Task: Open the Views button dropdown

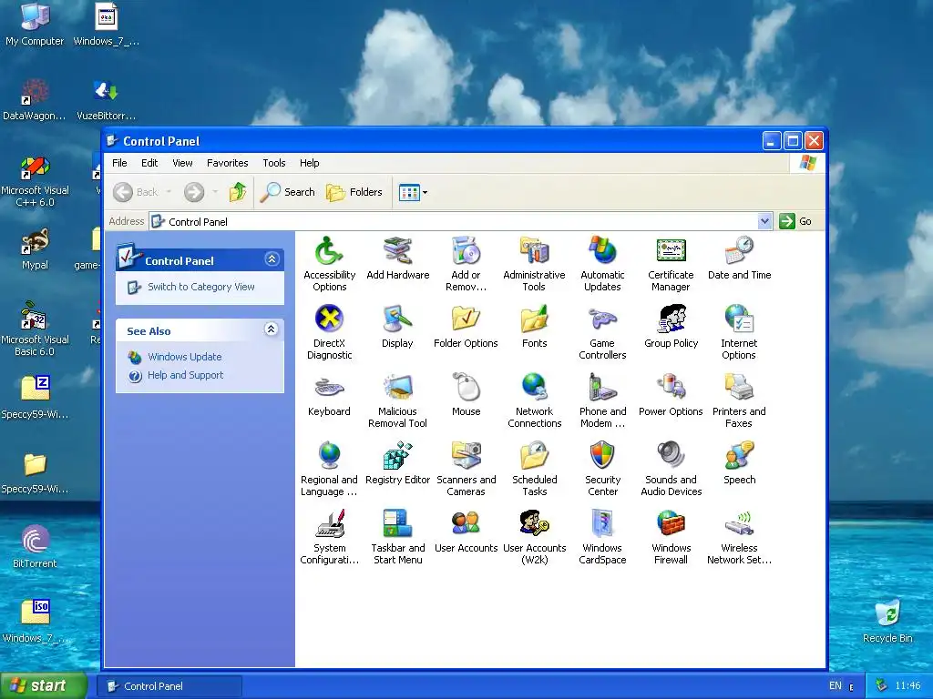Action: point(425,193)
